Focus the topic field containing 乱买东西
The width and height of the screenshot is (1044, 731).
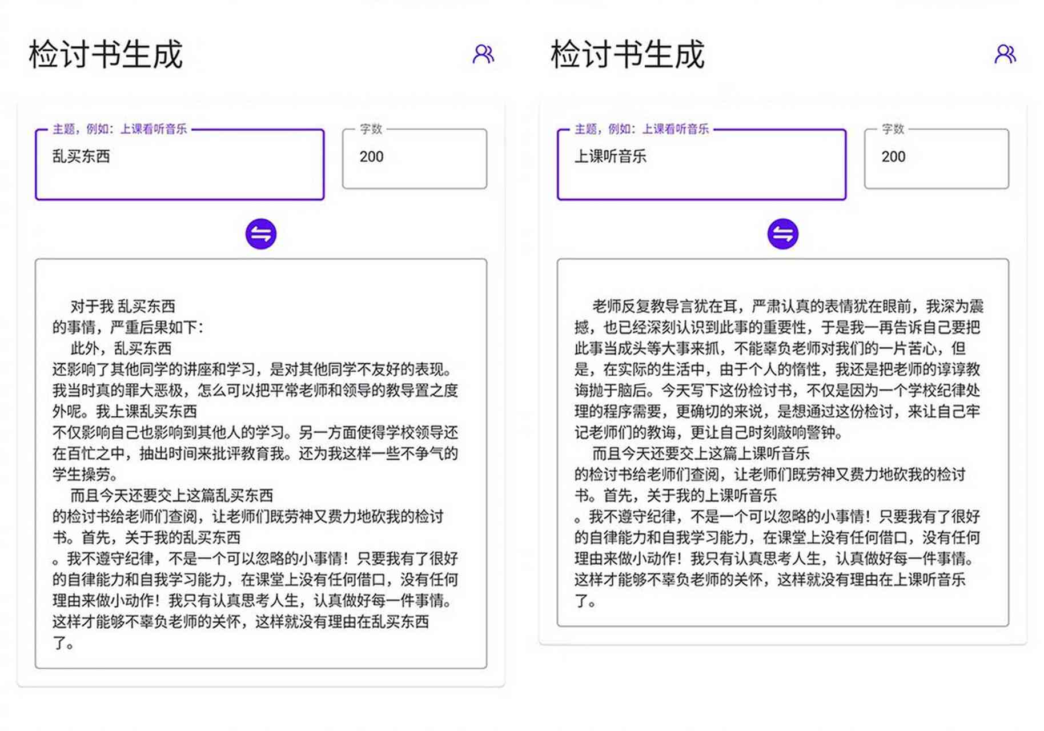pyautogui.click(x=180, y=164)
